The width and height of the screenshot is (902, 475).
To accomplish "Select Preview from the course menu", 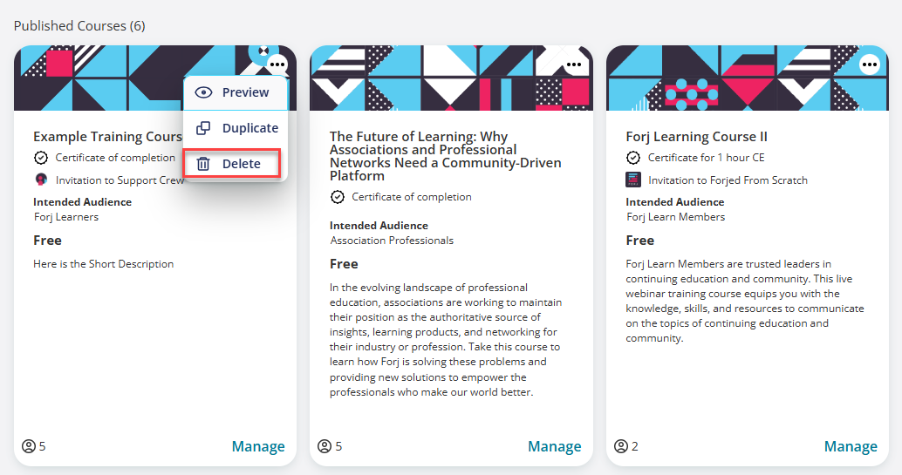I will pos(236,92).
